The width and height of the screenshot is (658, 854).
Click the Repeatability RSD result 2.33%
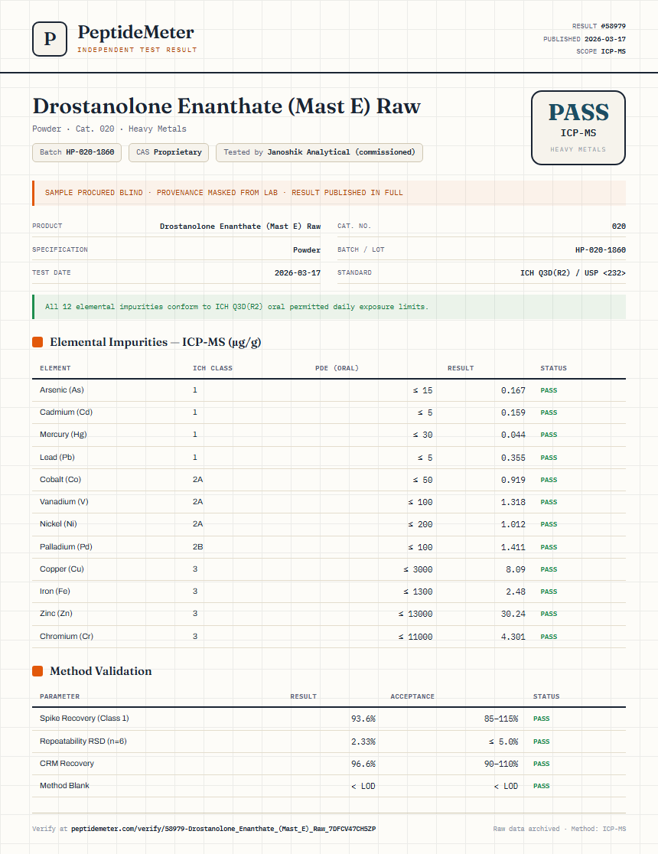[x=363, y=742]
